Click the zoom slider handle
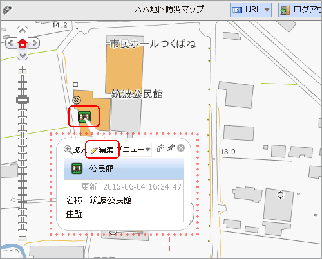The image size is (322, 259). click(23, 100)
